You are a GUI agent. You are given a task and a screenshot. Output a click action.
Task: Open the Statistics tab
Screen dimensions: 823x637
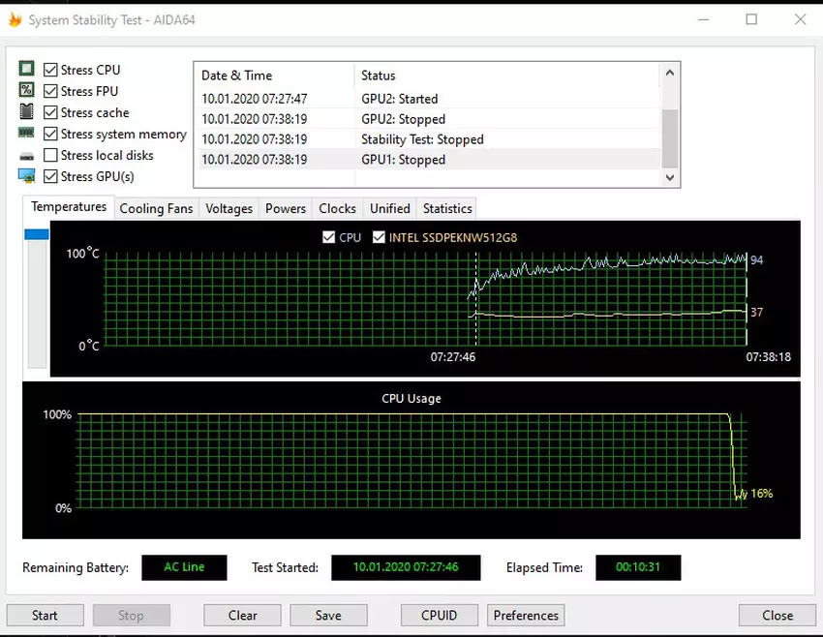[447, 208]
